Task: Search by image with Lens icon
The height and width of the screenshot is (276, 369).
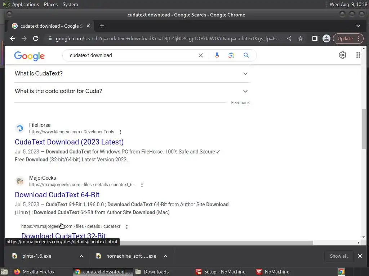Action: pos(231,55)
